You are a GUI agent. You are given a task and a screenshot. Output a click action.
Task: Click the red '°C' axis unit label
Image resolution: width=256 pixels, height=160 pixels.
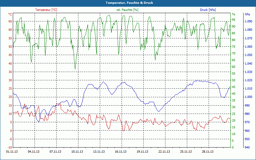[10, 14]
